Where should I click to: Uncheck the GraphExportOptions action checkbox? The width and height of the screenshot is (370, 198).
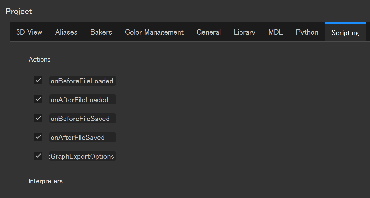pos(38,156)
